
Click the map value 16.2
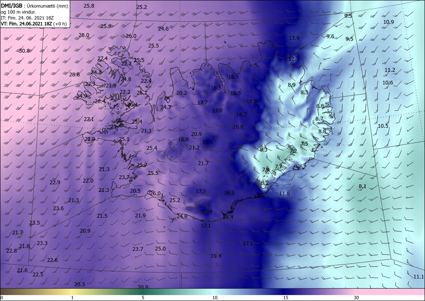coord(241,115)
